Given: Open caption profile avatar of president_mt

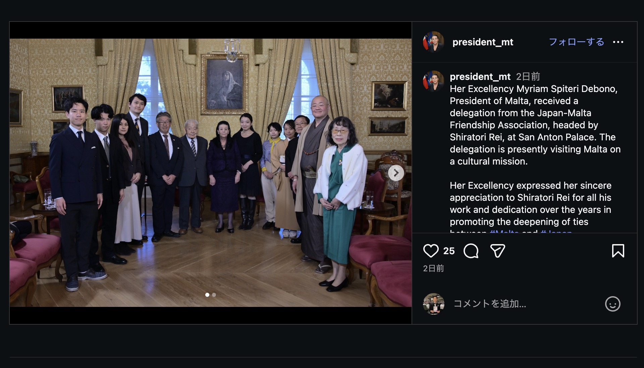Looking at the screenshot, I should pyautogui.click(x=433, y=81).
